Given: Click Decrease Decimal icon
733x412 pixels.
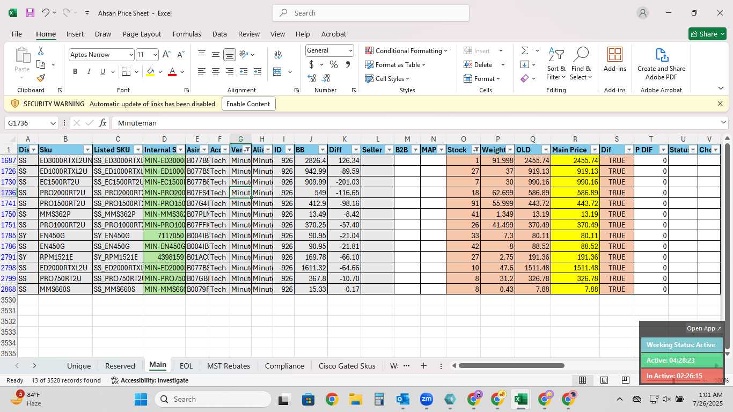Looking at the screenshot, I should point(326,78).
